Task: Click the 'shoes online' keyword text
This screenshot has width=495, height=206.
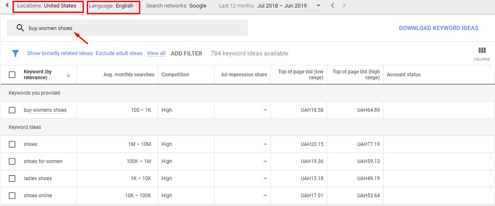Action: 38,196
